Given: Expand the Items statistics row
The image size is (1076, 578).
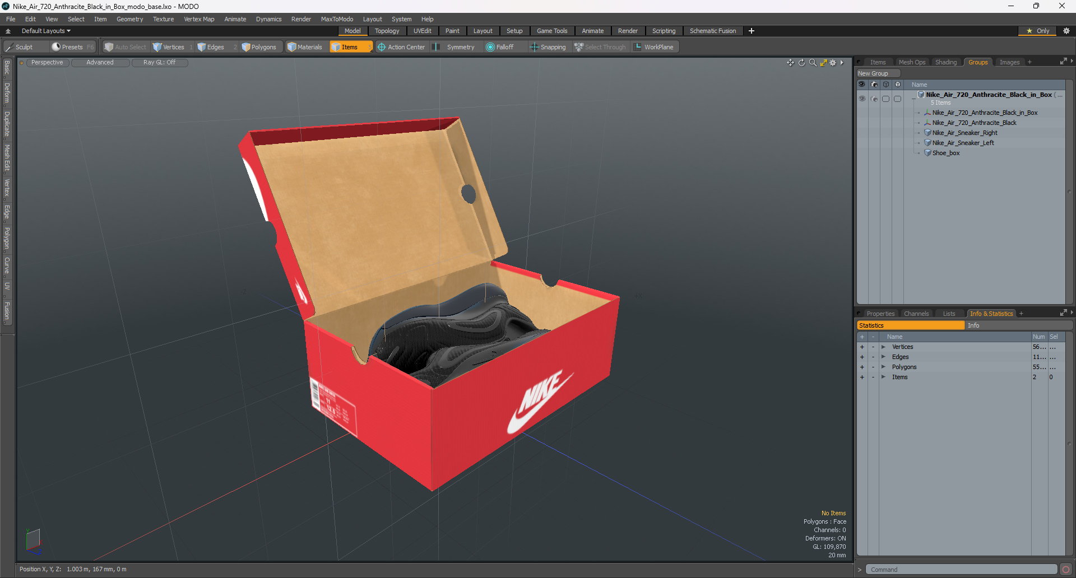Looking at the screenshot, I should pos(883,377).
